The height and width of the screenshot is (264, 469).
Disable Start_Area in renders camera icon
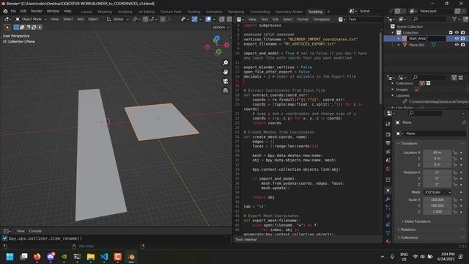click(x=463, y=38)
